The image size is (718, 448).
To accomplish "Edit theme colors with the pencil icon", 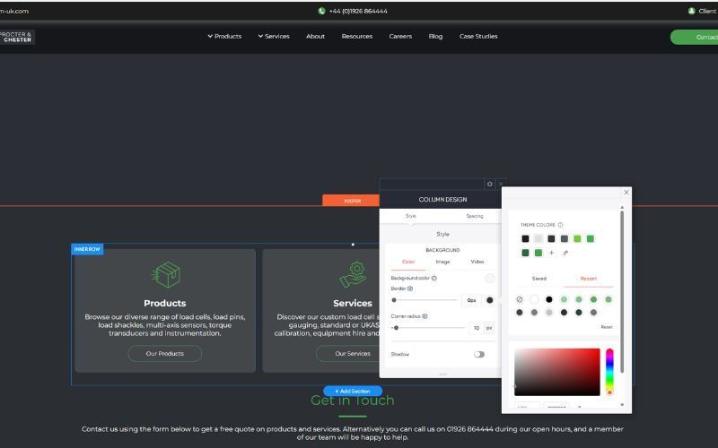I will pos(565,253).
